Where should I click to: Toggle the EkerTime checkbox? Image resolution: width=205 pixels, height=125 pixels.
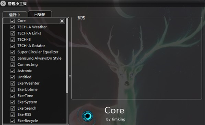coord(13,96)
